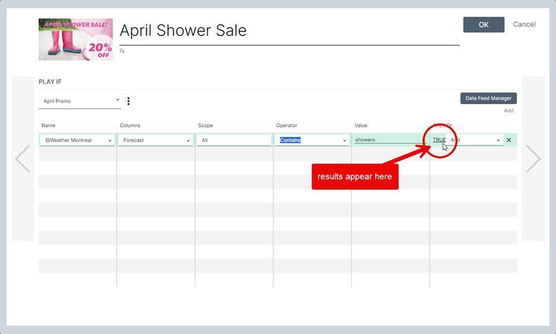
Task: Click the TRUE result link
Action: [x=439, y=140]
